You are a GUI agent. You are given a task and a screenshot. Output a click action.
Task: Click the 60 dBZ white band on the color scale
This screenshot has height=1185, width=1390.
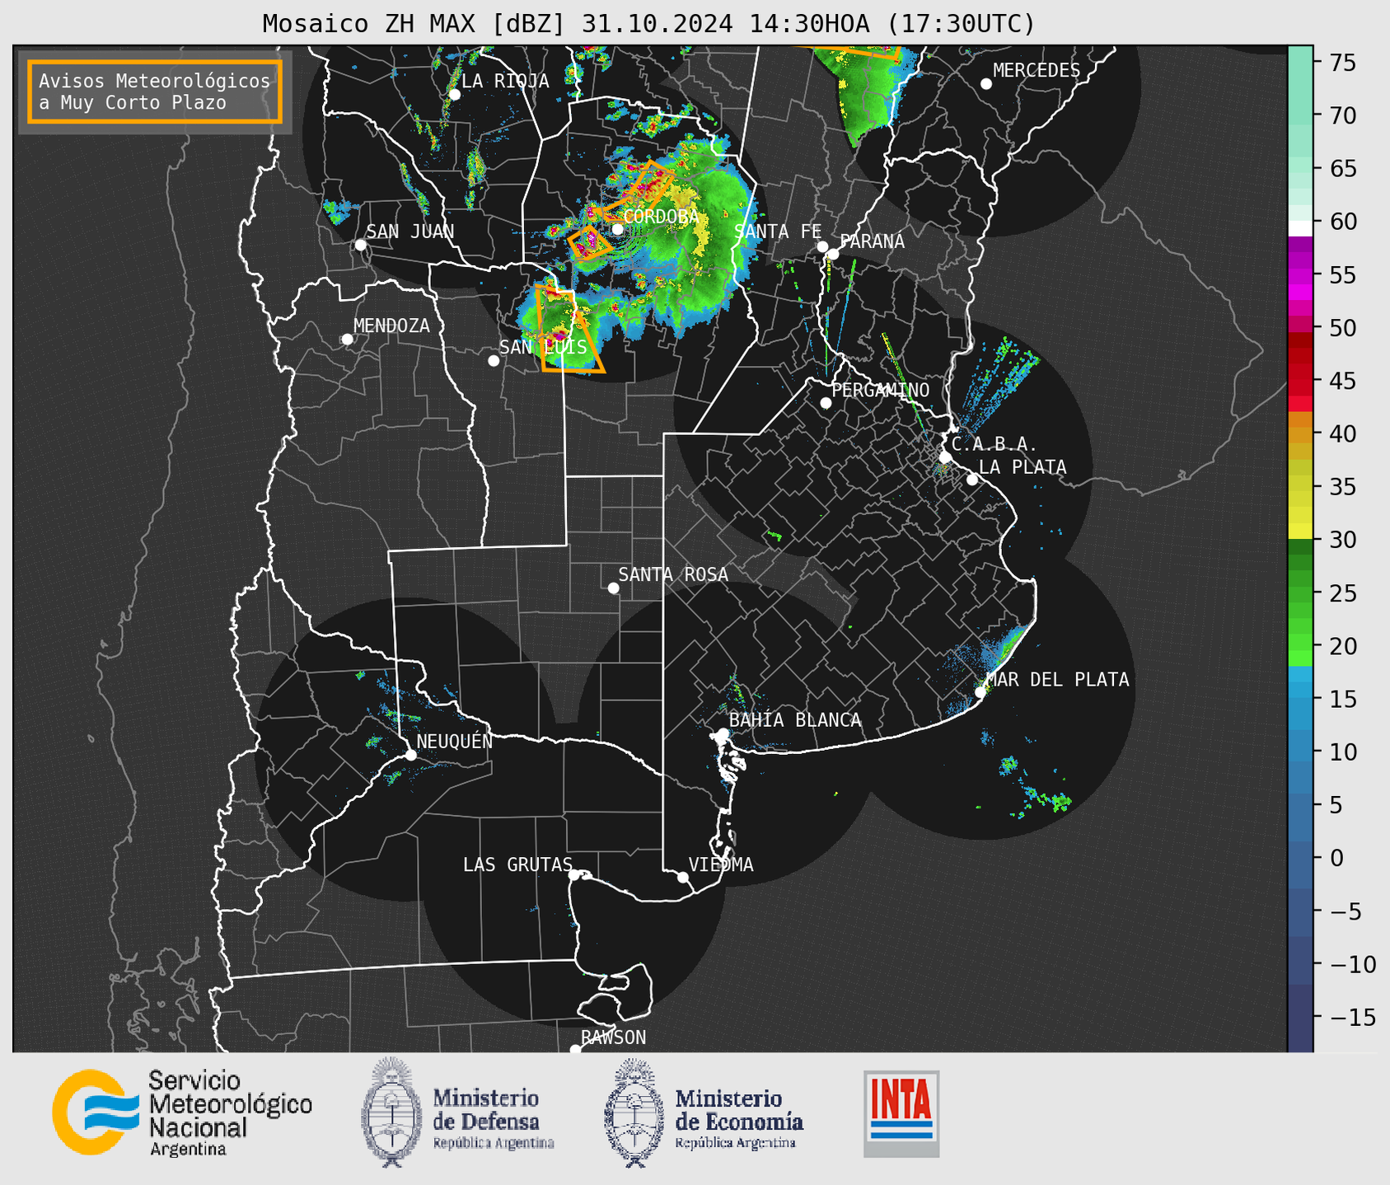pyautogui.click(x=1300, y=228)
